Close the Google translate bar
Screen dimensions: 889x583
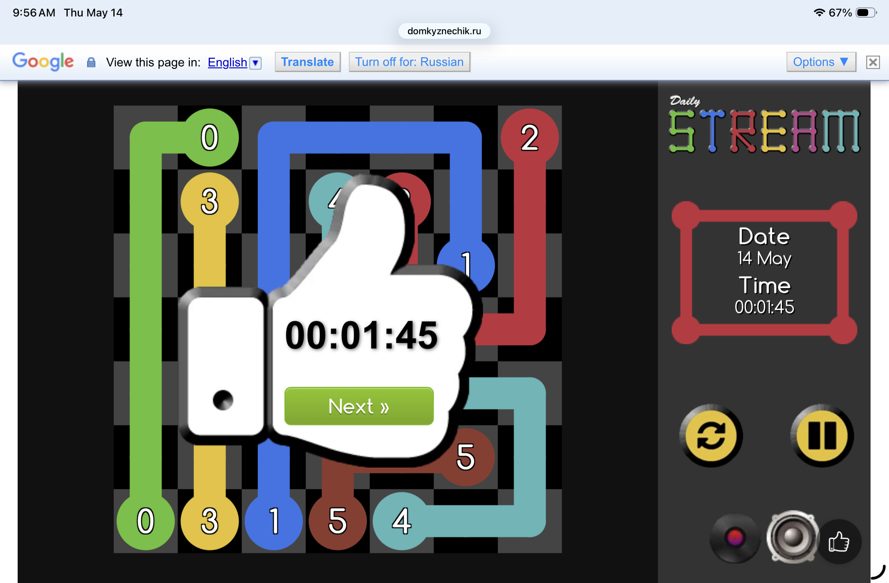pos(873,62)
